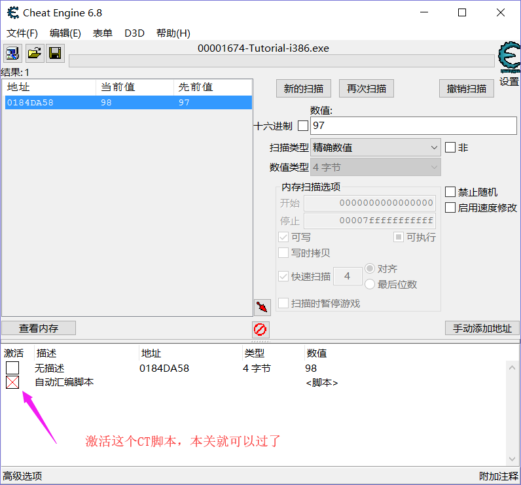Click the open file folder icon
This screenshot has width=521, height=485.
34,53
